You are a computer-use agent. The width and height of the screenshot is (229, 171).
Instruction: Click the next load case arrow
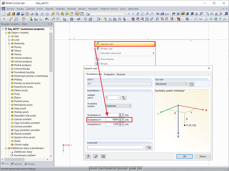(x=133, y=14)
